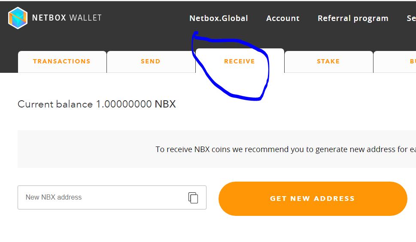Click the Netbox cube logo icon
This screenshot has width=416, height=242.
point(18,18)
